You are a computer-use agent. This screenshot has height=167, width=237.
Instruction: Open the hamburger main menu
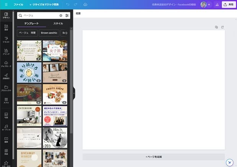6,5
